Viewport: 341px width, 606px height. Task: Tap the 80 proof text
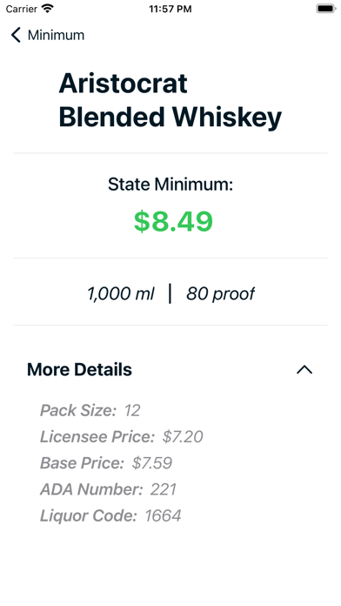[220, 293]
